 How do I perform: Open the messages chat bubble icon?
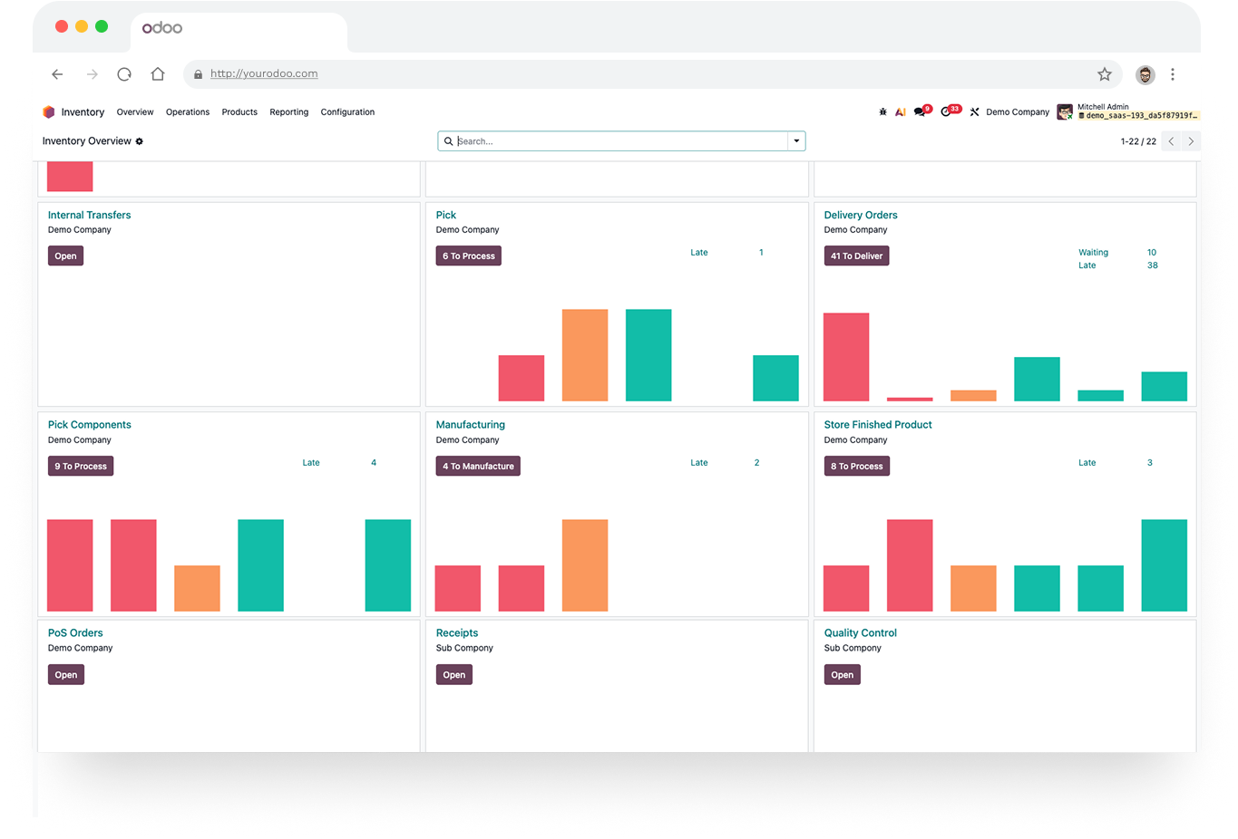point(921,111)
